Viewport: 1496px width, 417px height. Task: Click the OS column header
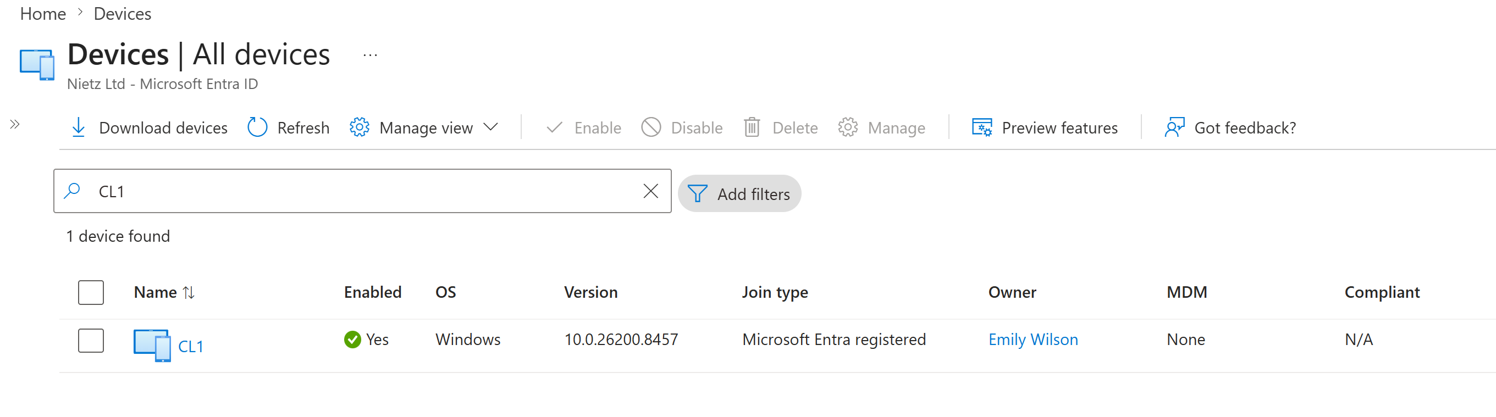pos(445,292)
